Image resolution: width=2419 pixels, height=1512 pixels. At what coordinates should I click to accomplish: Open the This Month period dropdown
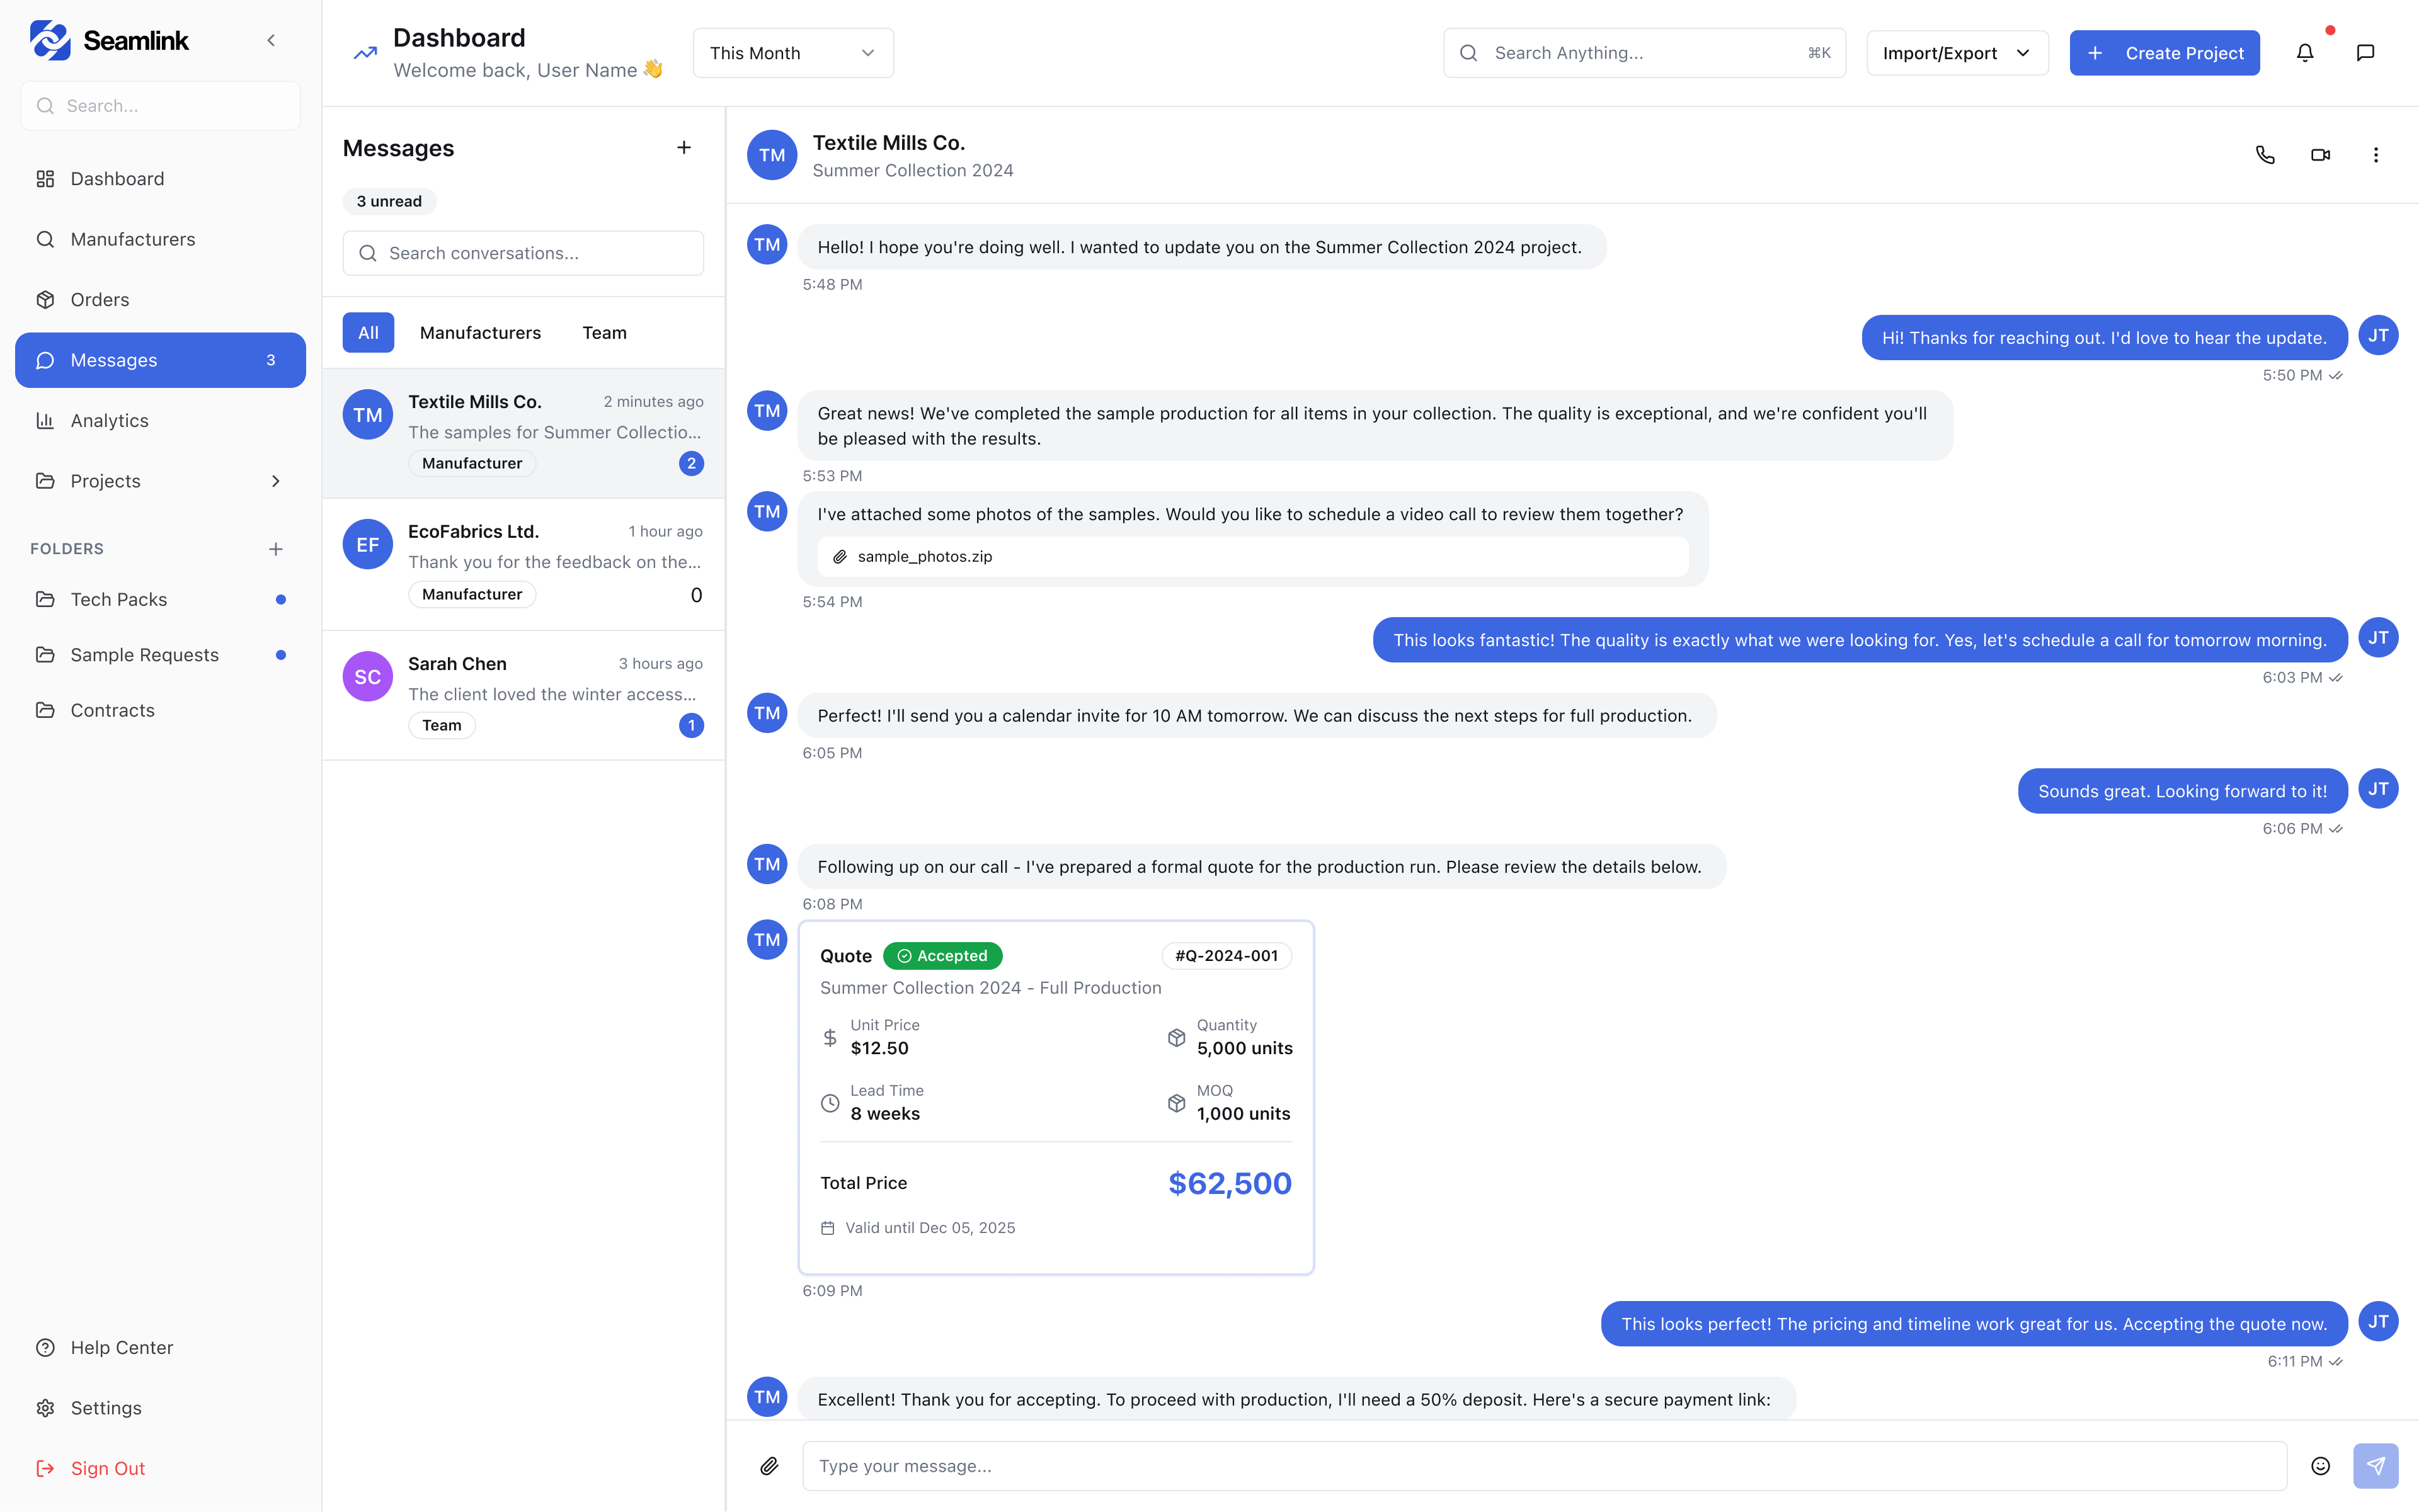(792, 53)
